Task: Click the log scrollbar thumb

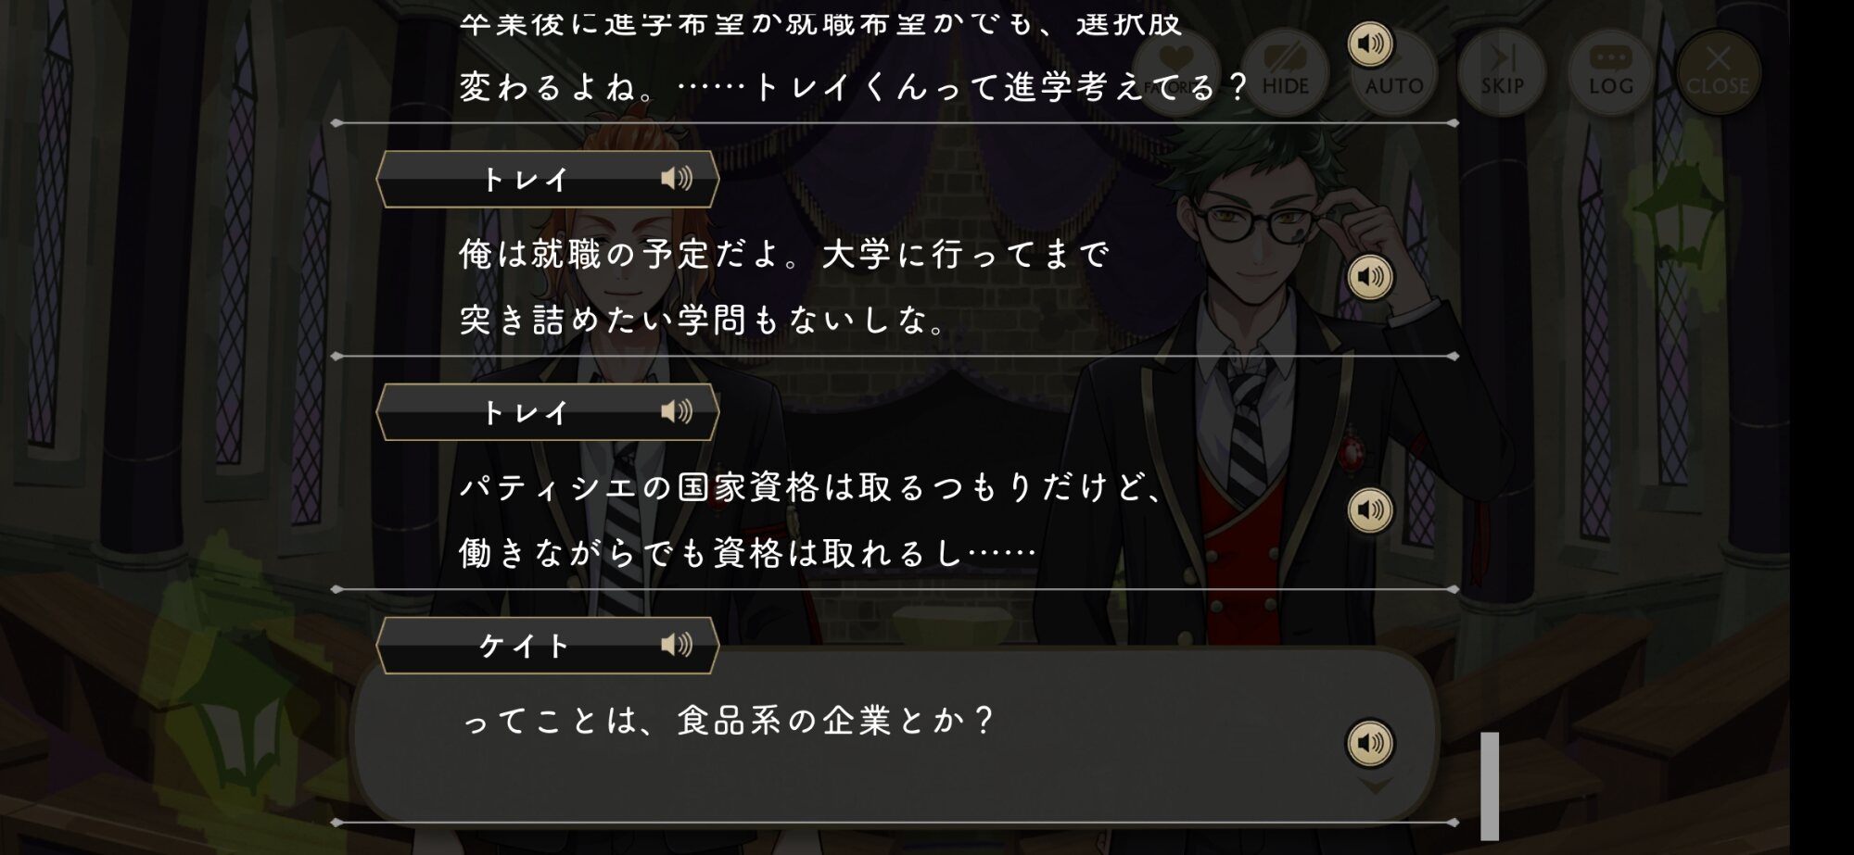Action: tap(1490, 786)
